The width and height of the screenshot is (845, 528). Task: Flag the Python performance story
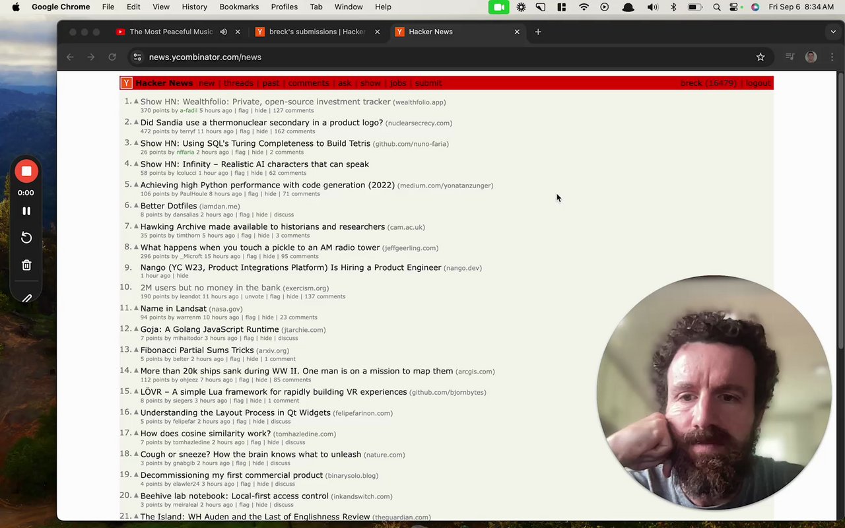click(253, 194)
